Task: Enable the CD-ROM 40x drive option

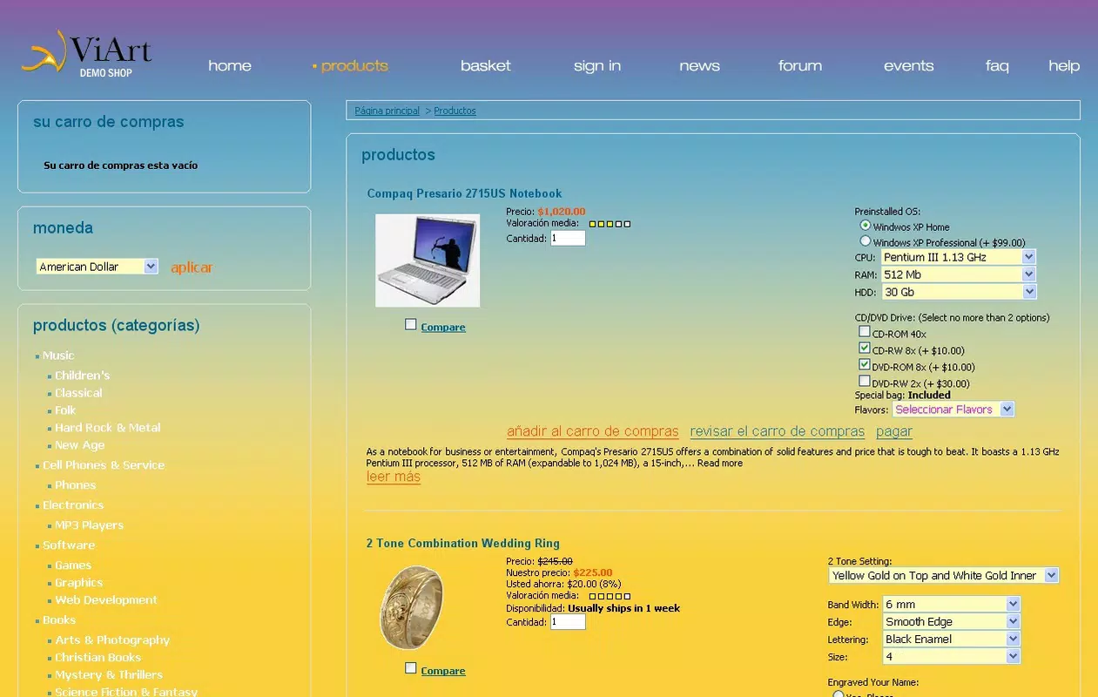Action: 865,331
